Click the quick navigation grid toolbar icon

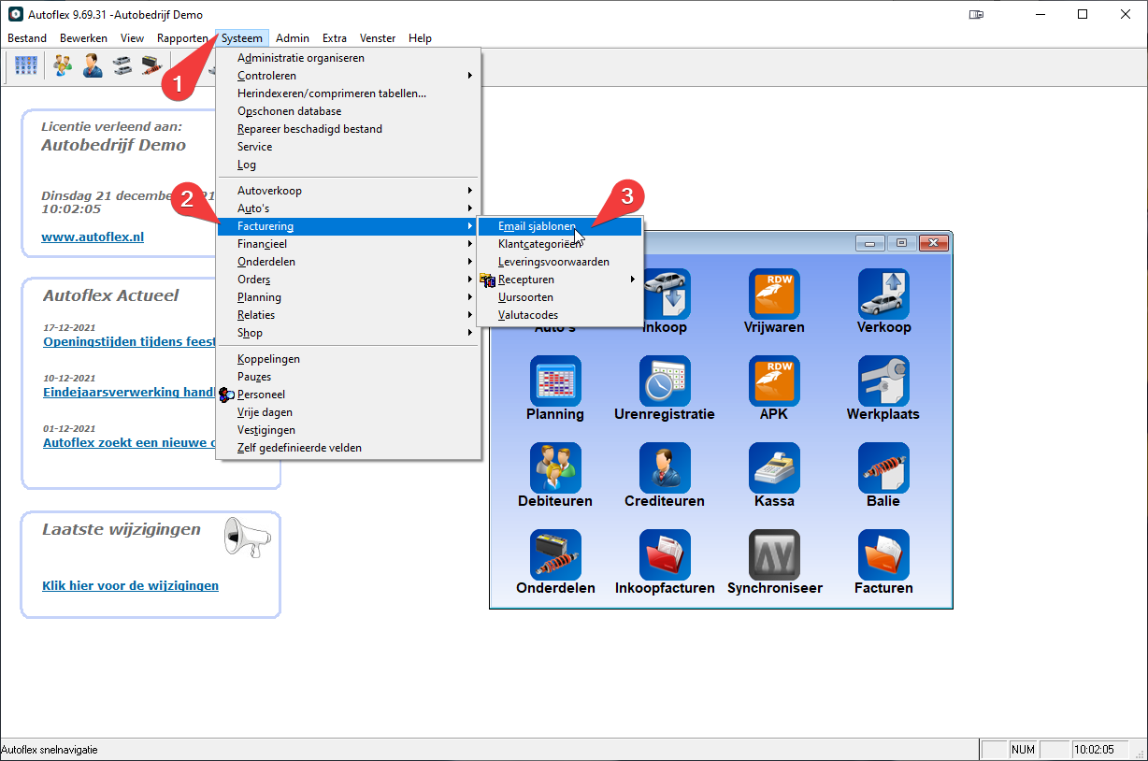(27, 65)
